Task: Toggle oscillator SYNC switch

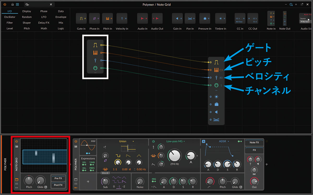Action: coord(105,173)
